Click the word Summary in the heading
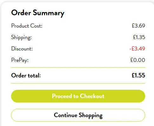The width and height of the screenshot is (154, 126). (48, 13)
